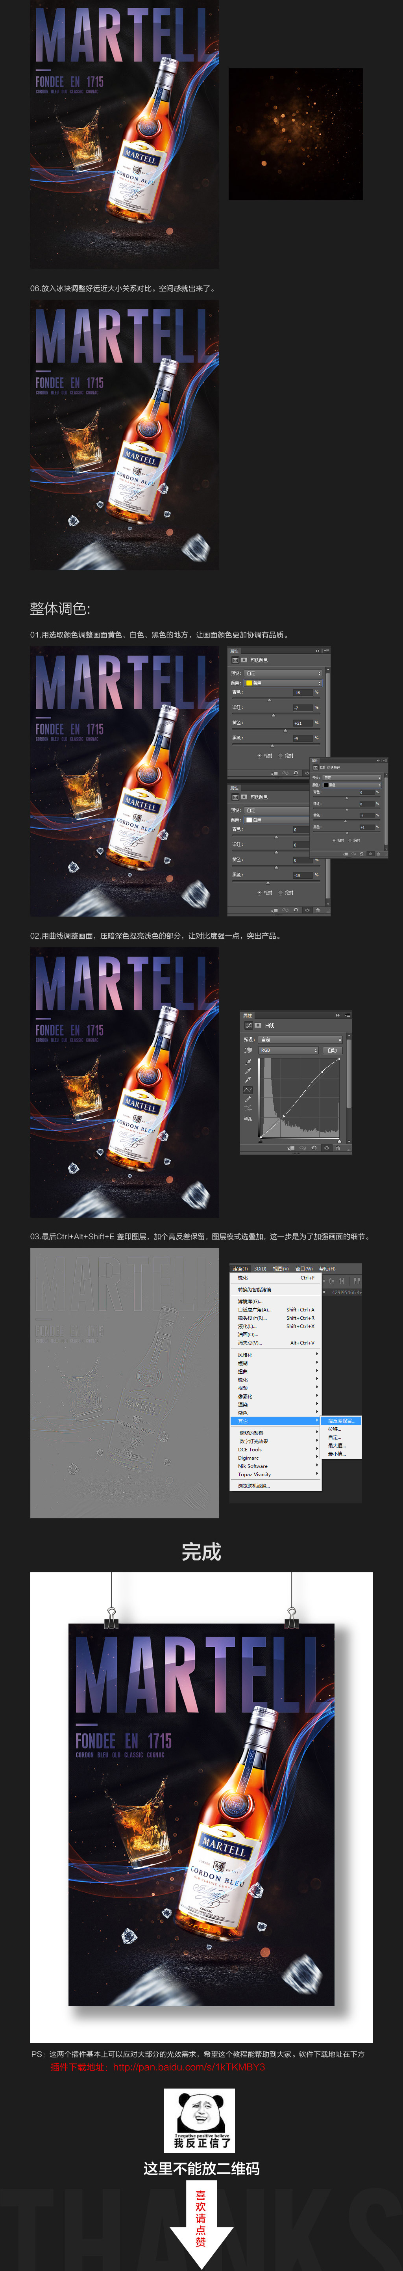
Task: Click Nik Software plugin entry
Action: (x=276, y=1465)
